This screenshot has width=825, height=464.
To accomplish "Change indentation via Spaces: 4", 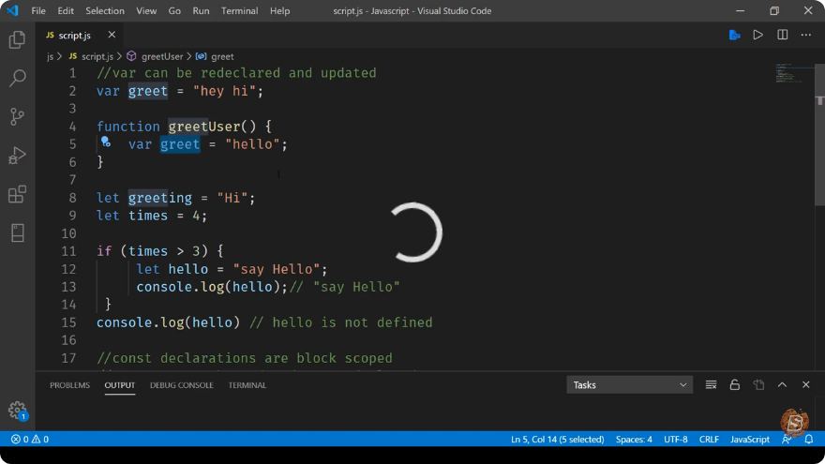I will [x=634, y=440].
